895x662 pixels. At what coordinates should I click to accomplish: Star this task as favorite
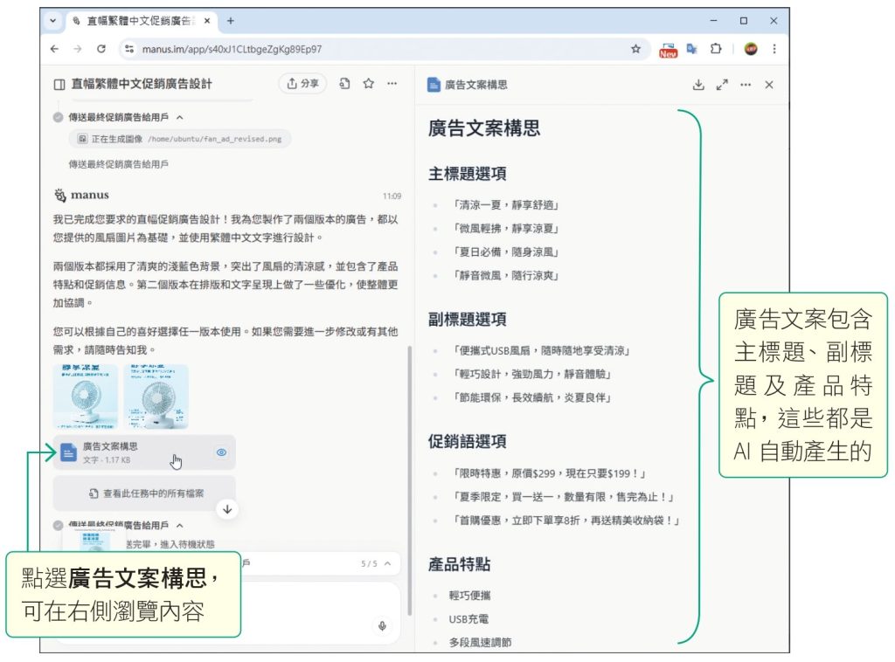[x=369, y=84]
